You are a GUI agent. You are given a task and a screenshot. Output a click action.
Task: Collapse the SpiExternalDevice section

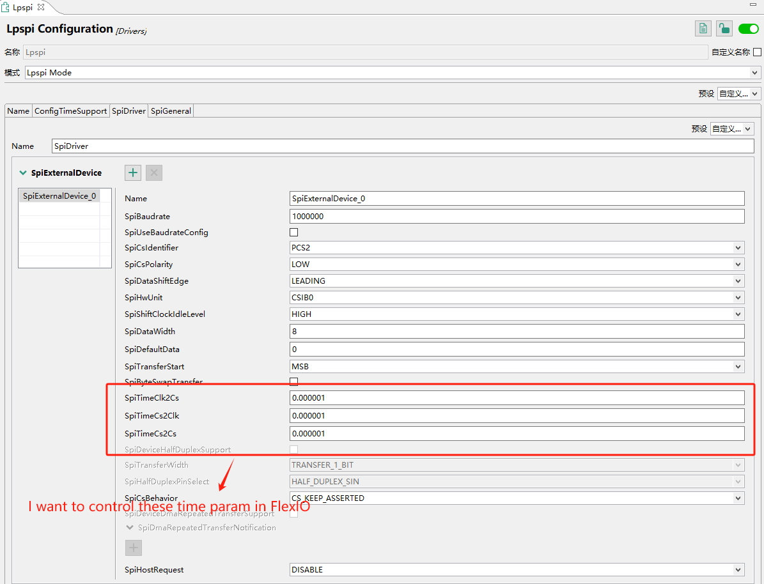coord(23,173)
